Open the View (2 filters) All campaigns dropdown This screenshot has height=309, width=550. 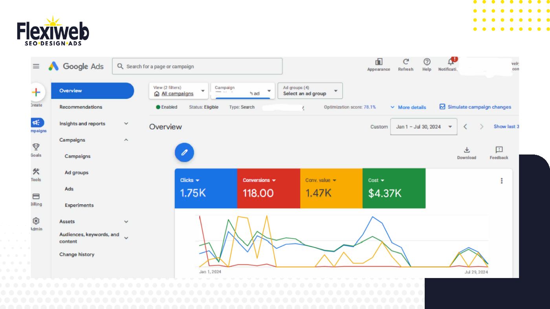coord(179,91)
